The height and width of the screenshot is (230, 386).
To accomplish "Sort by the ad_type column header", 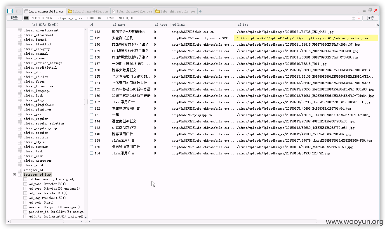I will tap(161, 25).
